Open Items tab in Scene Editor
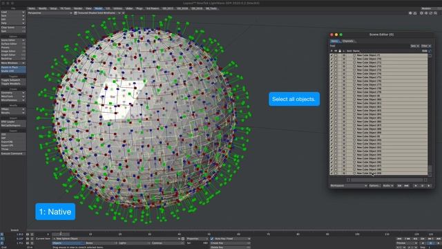Screen dimensions: 442x249 [335, 41]
